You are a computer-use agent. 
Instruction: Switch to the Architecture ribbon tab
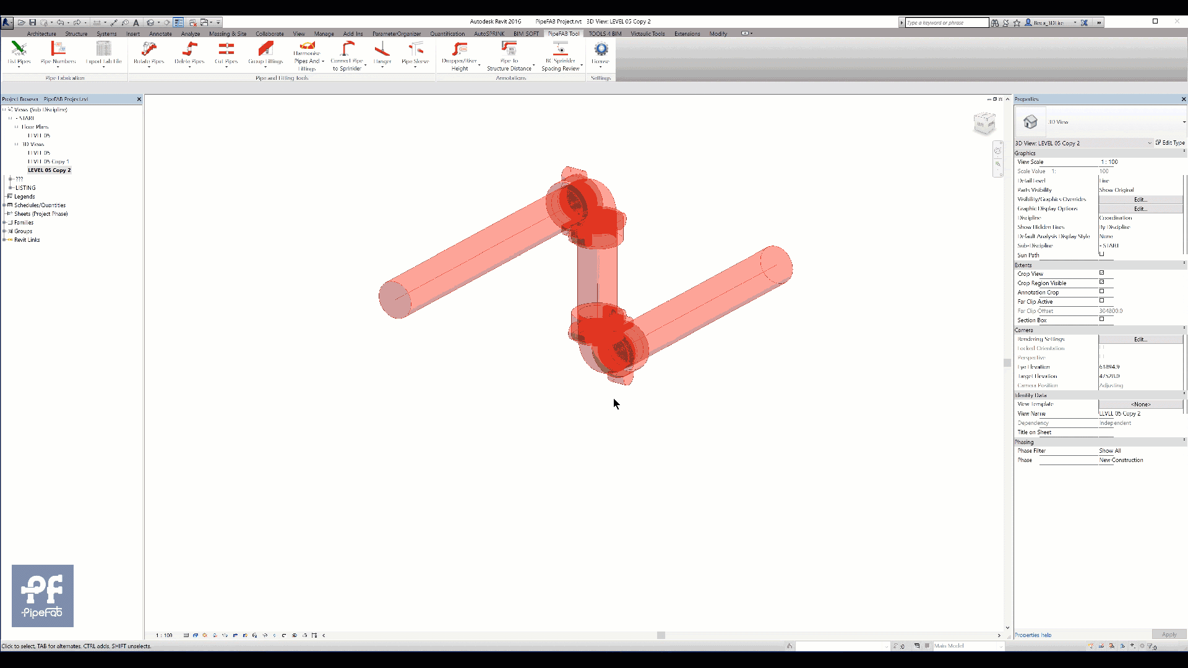pos(41,34)
